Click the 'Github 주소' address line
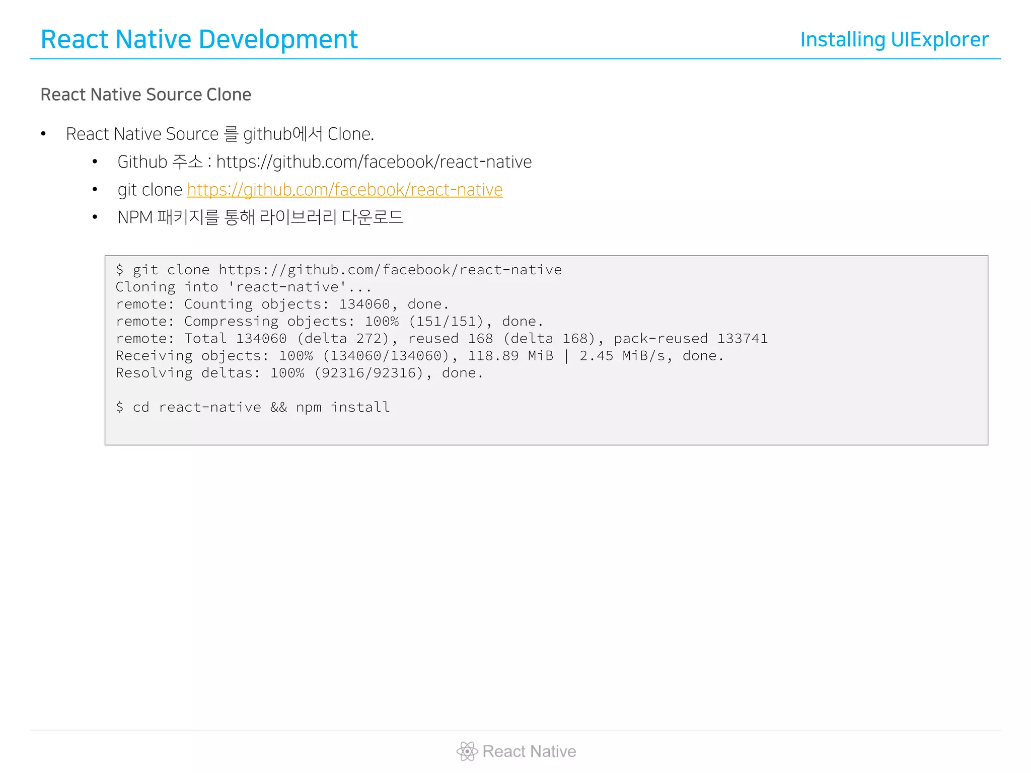The height and width of the screenshot is (773, 1031). 325,162
